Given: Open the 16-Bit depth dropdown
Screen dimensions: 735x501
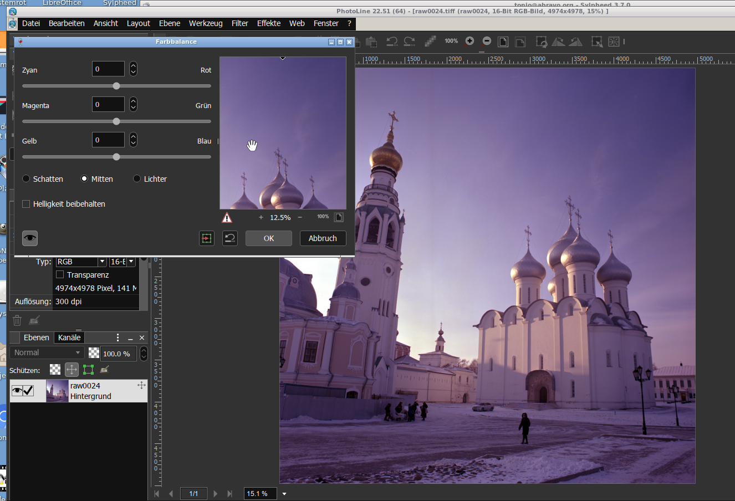Looking at the screenshot, I should click(131, 262).
